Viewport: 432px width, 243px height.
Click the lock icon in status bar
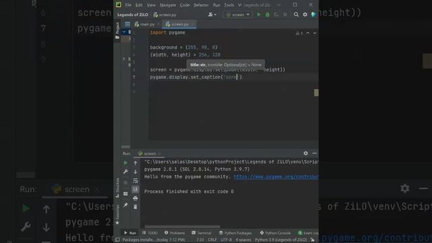(313, 240)
